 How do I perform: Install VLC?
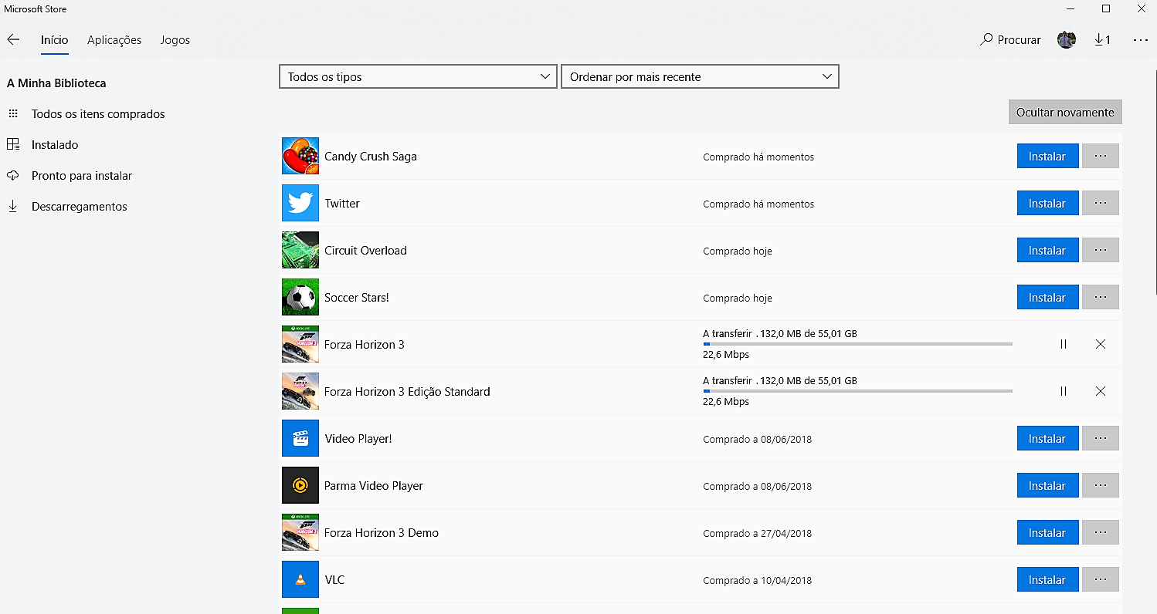point(1047,579)
